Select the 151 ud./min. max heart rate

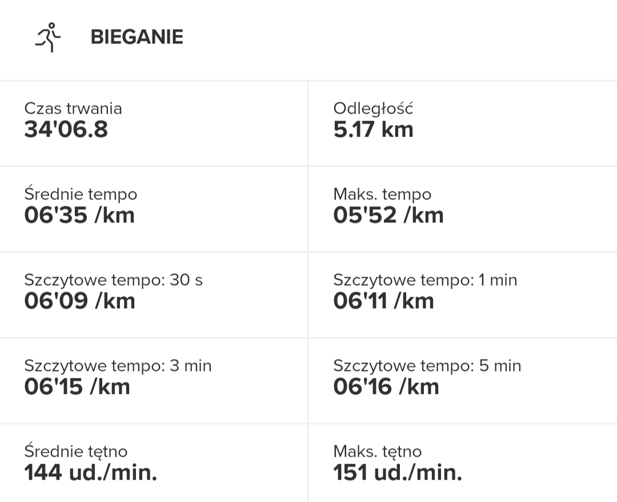[x=397, y=473]
